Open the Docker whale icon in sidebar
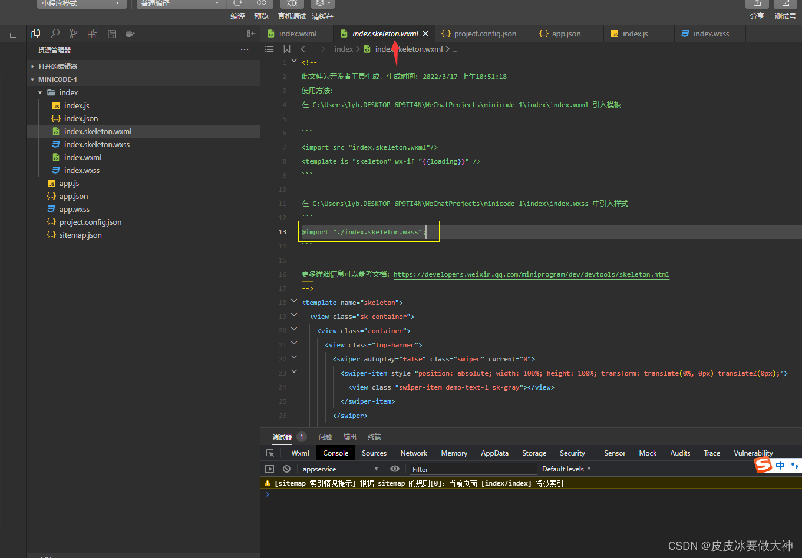The image size is (802, 558). click(130, 34)
